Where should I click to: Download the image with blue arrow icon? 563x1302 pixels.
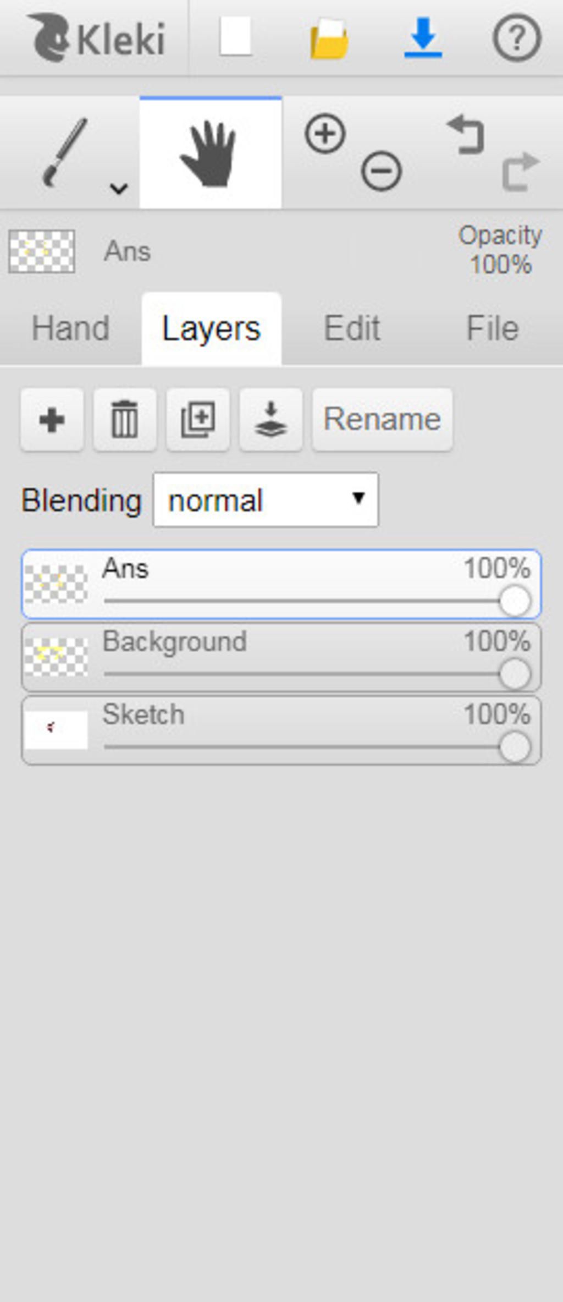(423, 37)
